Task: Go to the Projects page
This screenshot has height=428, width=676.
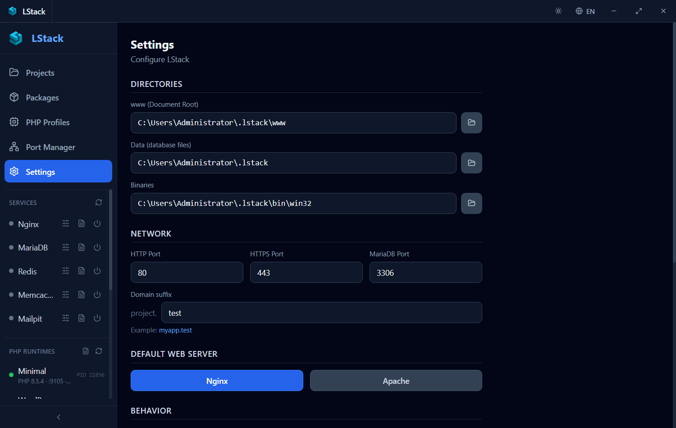Action: pos(58,73)
